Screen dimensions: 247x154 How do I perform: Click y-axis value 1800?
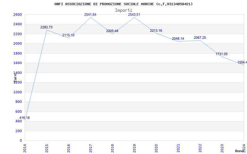(18, 53)
